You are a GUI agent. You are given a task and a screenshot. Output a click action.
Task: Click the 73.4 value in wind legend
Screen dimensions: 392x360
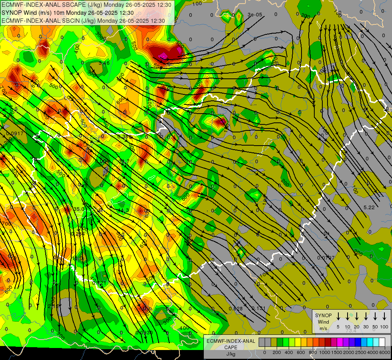tap(351, 330)
